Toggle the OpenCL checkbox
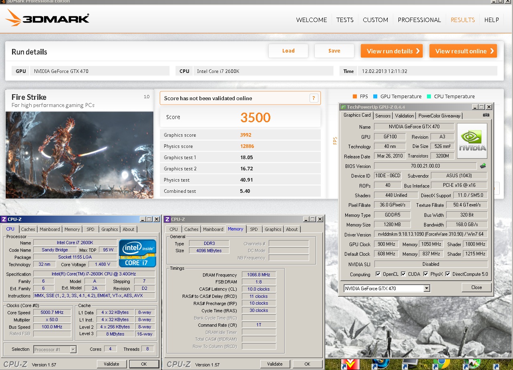Image resolution: width=513 pixels, height=370 pixels. [x=378, y=274]
